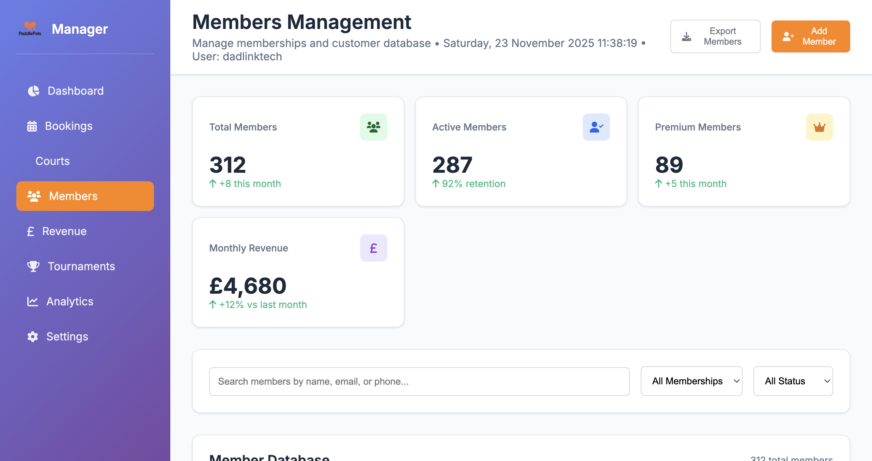The image size is (872, 461).
Task: Open the All Status dropdown
Action: click(x=793, y=381)
